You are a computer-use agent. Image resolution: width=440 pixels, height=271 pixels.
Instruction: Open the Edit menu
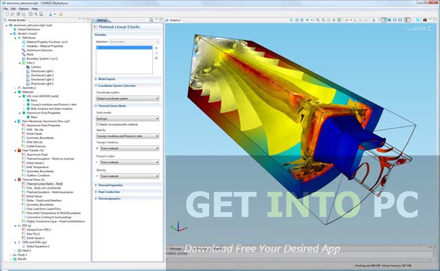(13, 9)
